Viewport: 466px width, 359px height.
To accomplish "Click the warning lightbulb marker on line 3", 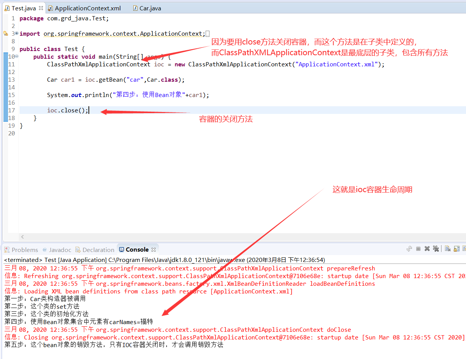I will coord(5,34).
